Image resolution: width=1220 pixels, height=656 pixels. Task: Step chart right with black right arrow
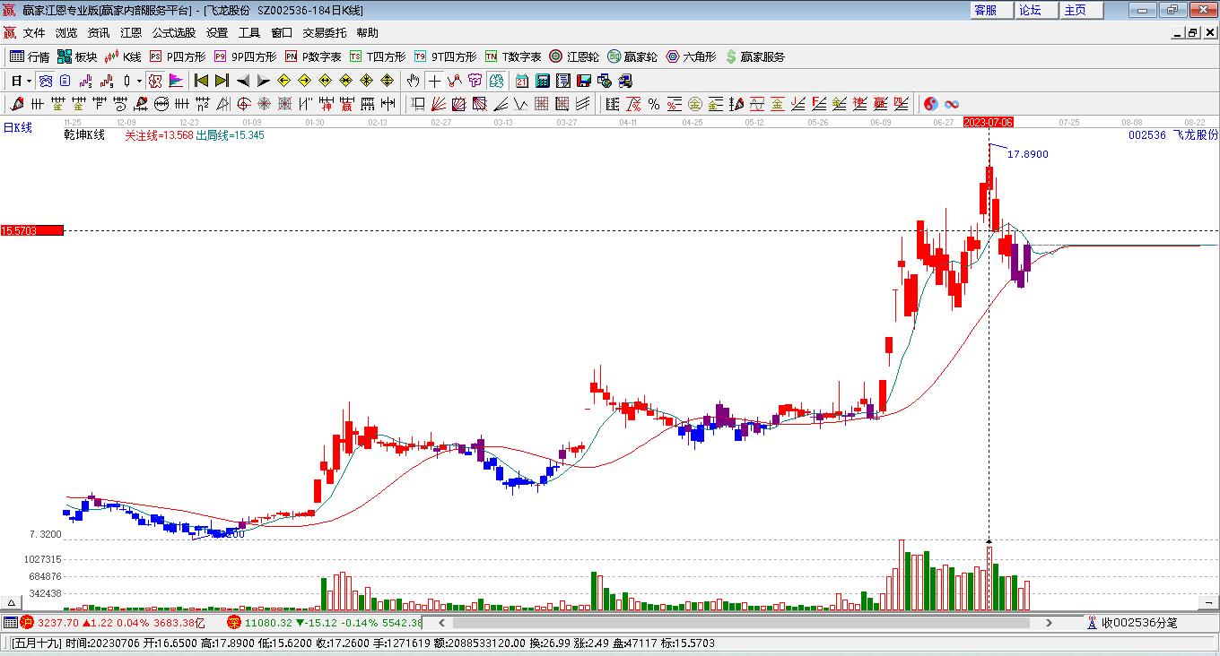(x=264, y=81)
